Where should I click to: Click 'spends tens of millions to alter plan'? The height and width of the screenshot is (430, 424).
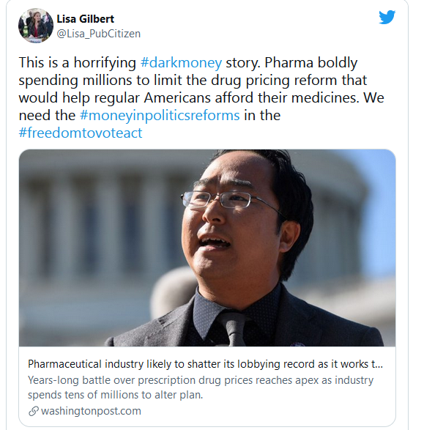pyautogui.click(x=116, y=395)
